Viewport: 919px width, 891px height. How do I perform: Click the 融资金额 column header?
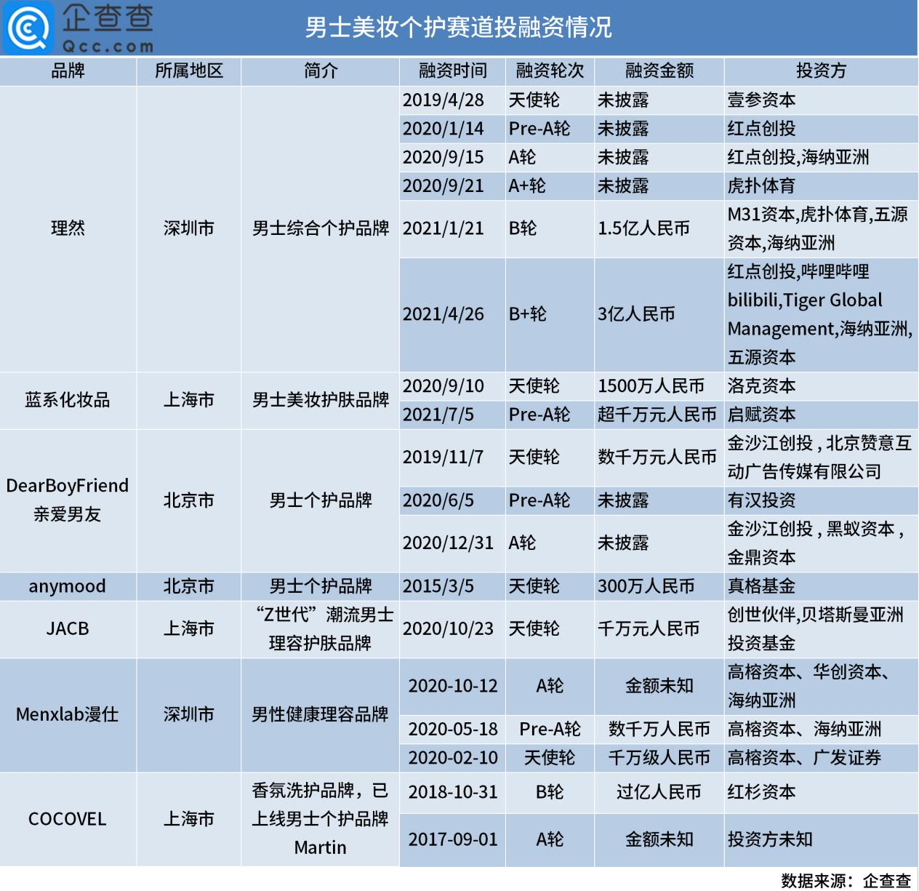click(659, 71)
